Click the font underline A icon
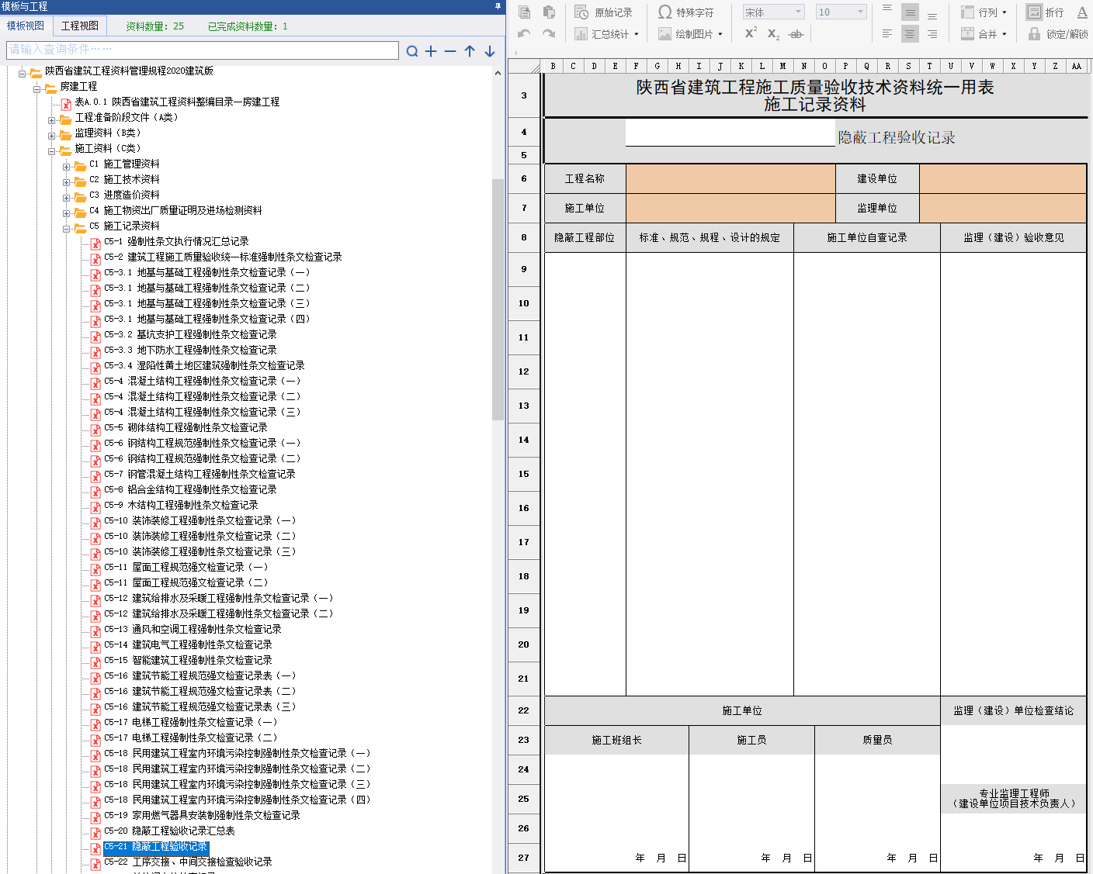The width and height of the screenshot is (1093, 874). pyautogui.click(x=1082, y=12)
